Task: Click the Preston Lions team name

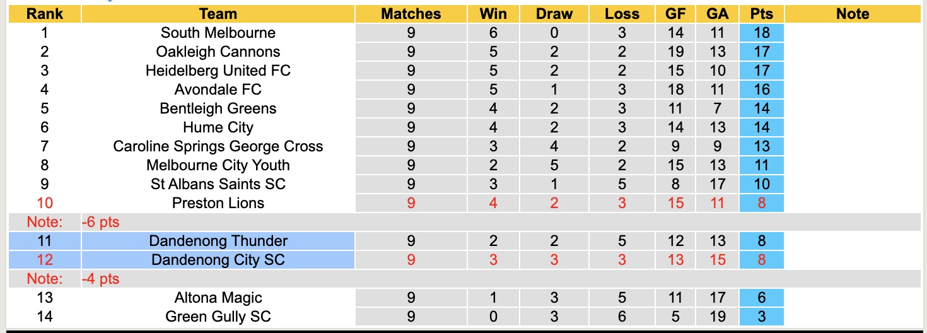Action: pos(218,203)
